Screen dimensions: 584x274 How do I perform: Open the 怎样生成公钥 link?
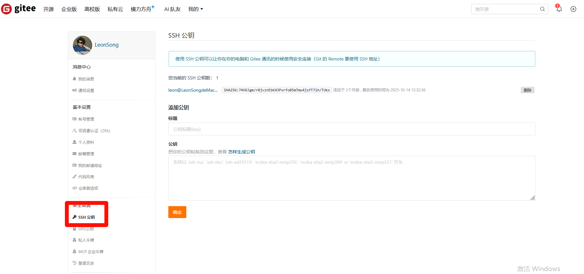[x=242, y=152]
